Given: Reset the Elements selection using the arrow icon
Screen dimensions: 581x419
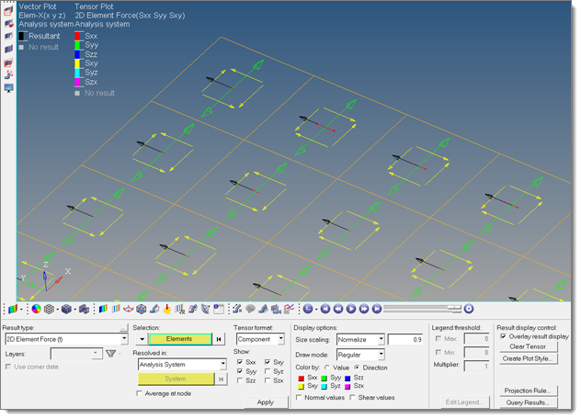Looking at the screenshot, I should [219, 339].
